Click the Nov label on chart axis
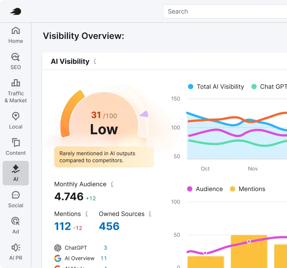 (x=253, y=169)
